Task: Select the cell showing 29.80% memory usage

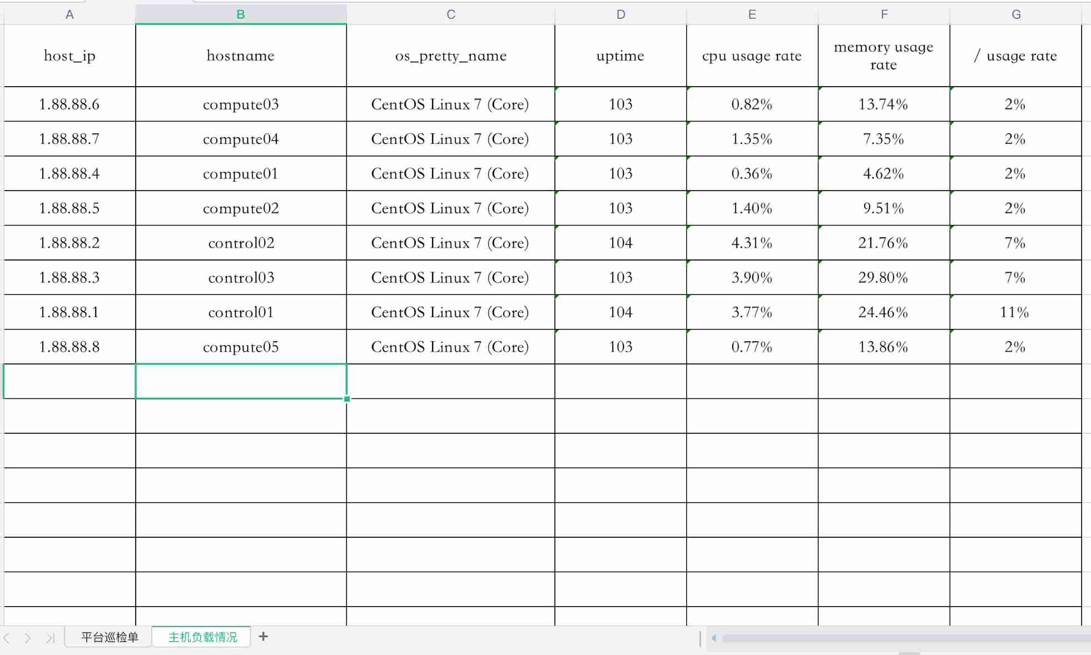Action: 883,277
